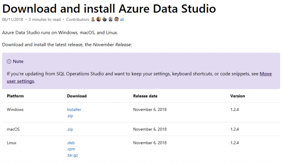Click the second contributor avatar

pos(99,19)
